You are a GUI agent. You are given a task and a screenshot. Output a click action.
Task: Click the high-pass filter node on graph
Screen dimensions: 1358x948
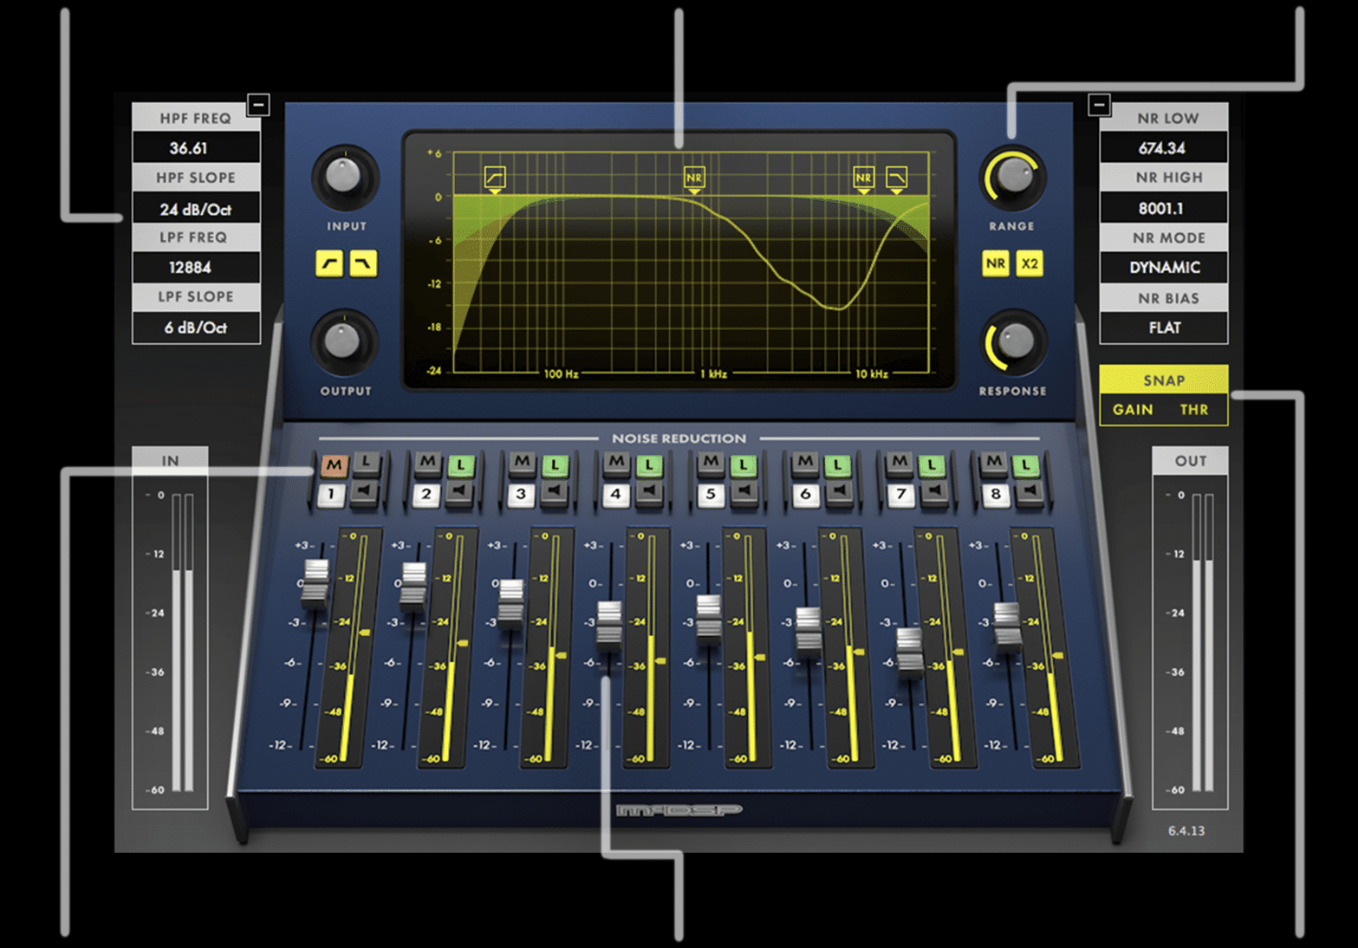tap(494, 179)
